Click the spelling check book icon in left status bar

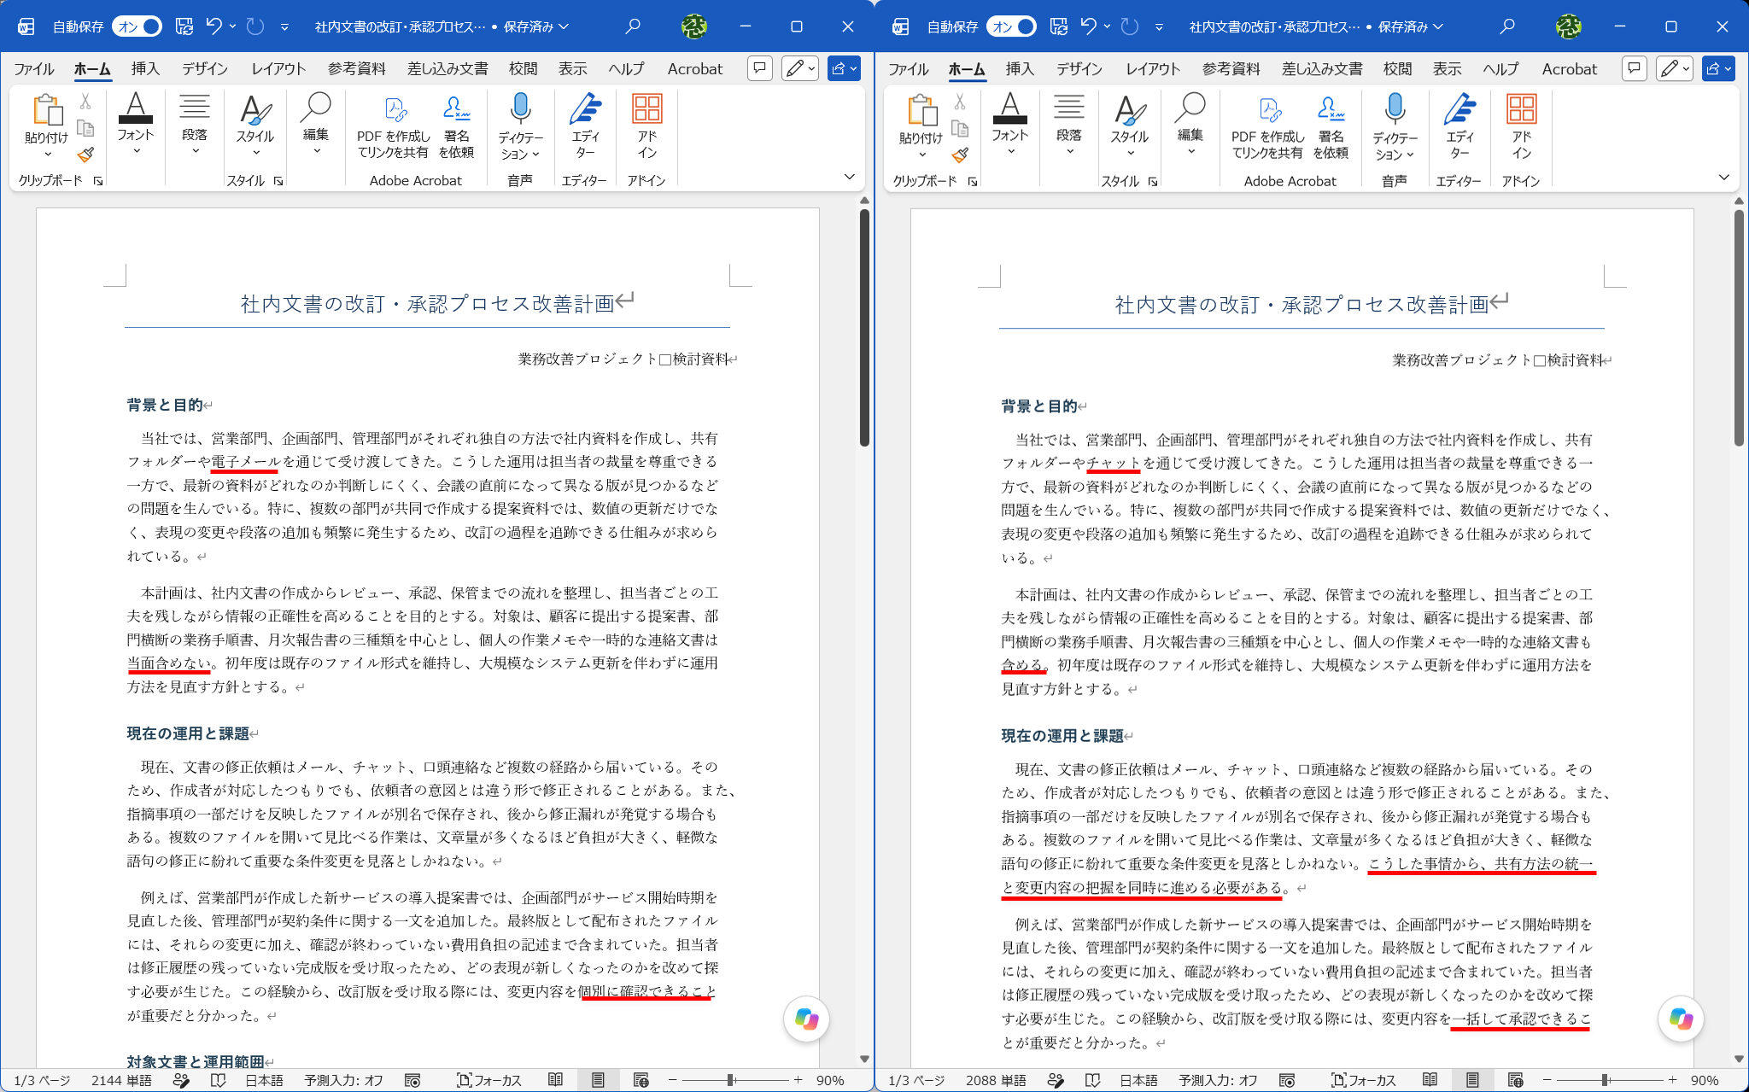tap(218, 1080)
